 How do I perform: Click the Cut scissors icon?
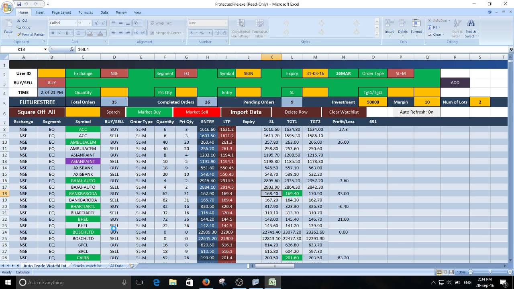point(19,20)
